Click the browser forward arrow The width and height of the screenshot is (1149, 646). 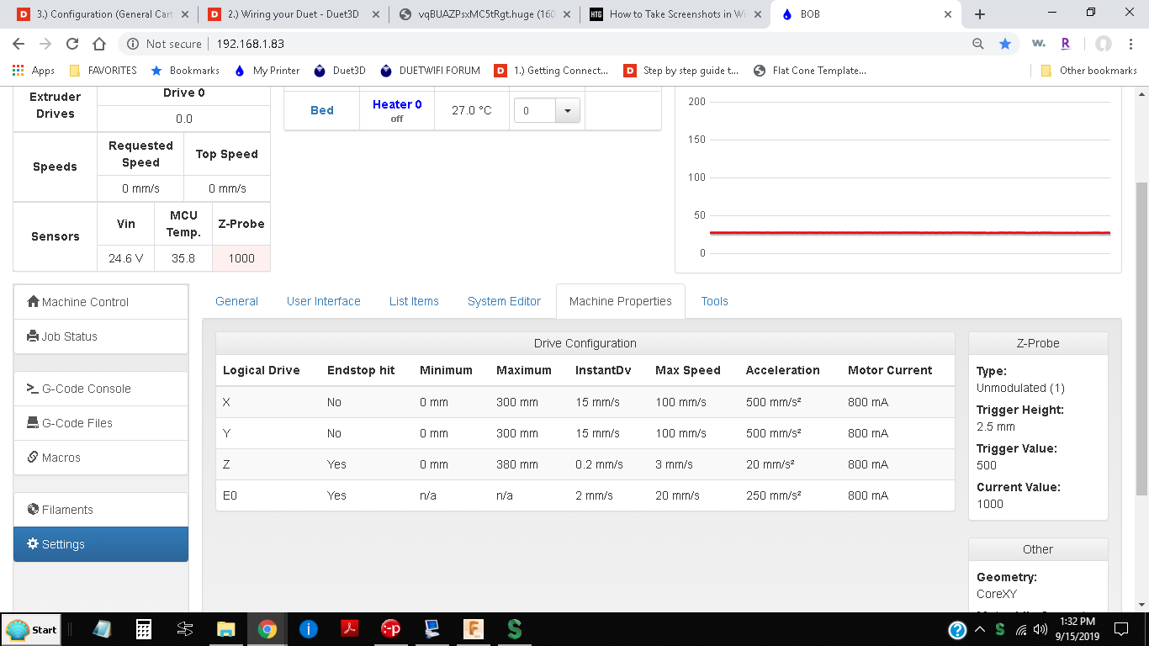(45, 44)
